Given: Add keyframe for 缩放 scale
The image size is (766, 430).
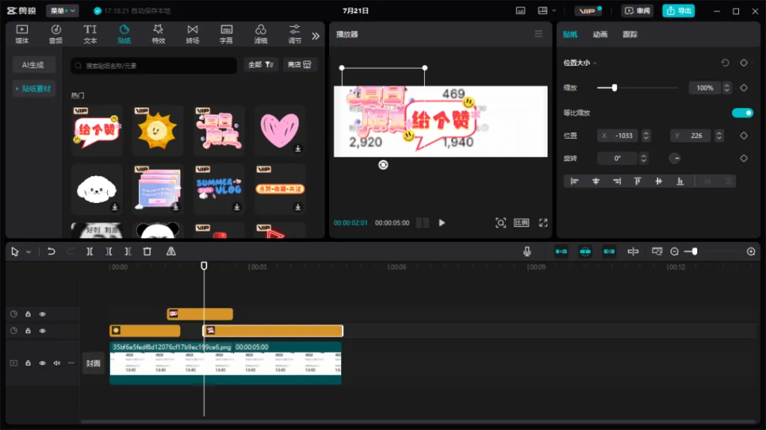Looking at the screenshot, I should (744, 88).
